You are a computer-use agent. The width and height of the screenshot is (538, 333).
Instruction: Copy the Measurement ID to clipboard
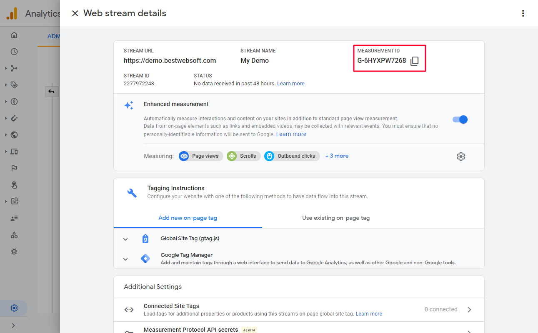point(414,61)
